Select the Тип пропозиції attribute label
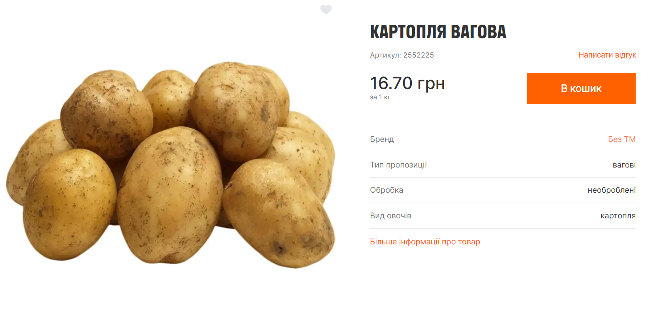Image resolution: width=655 pixels, height=324 pixels. pyautogui.click(x=398, y=165)
